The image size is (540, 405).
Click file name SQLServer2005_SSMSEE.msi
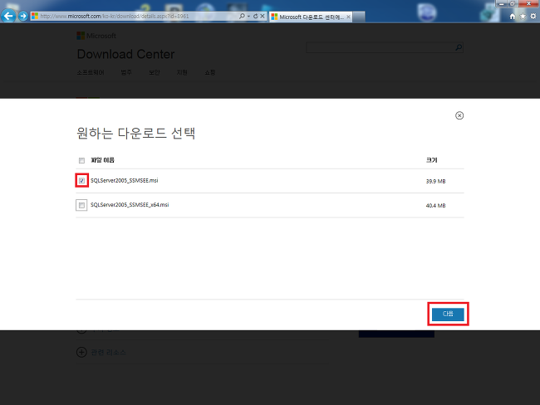[x=125, y=181]
